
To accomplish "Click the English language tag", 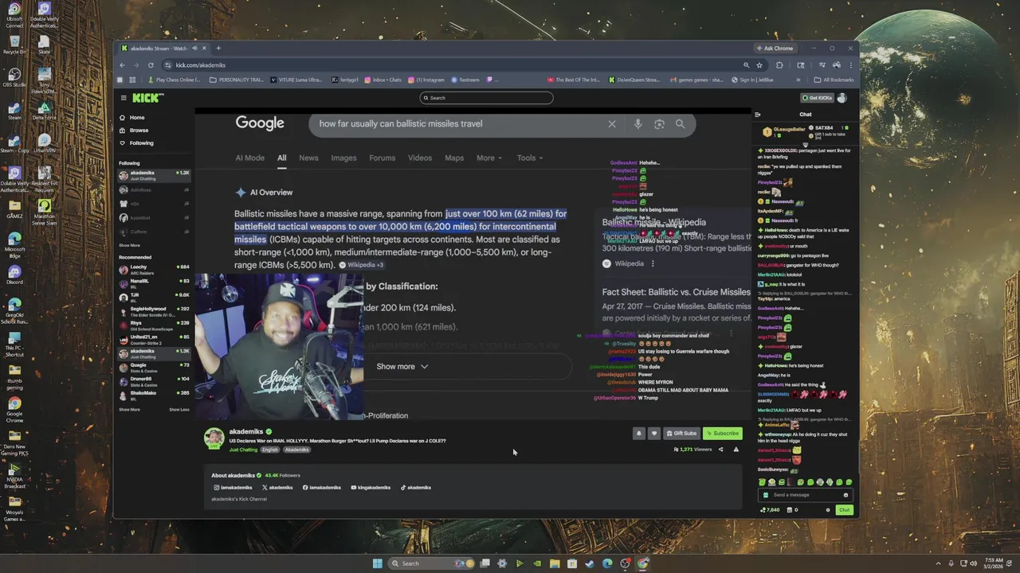I will point(270,450).
